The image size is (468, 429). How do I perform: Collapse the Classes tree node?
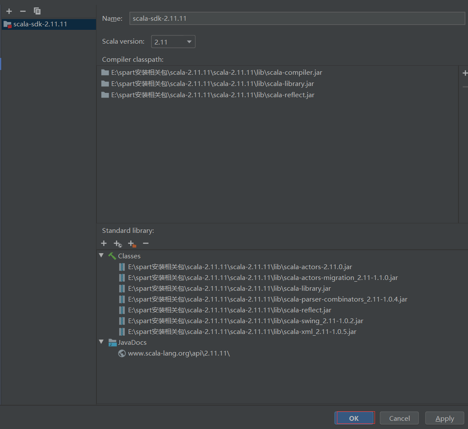click(x=102, y=255)
